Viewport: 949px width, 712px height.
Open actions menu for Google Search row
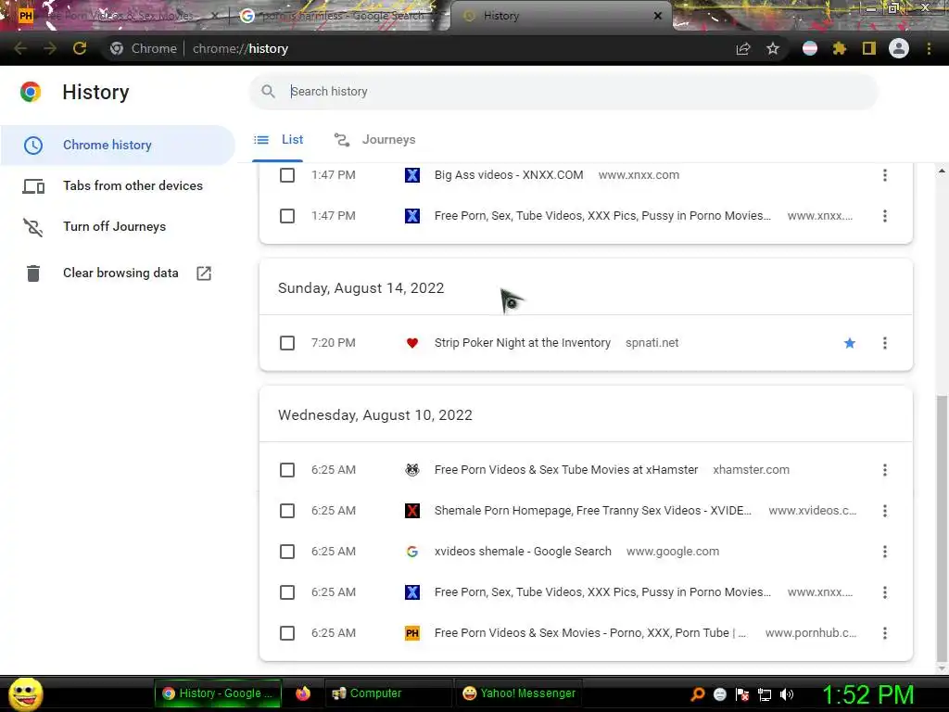(x=885, y=552)
